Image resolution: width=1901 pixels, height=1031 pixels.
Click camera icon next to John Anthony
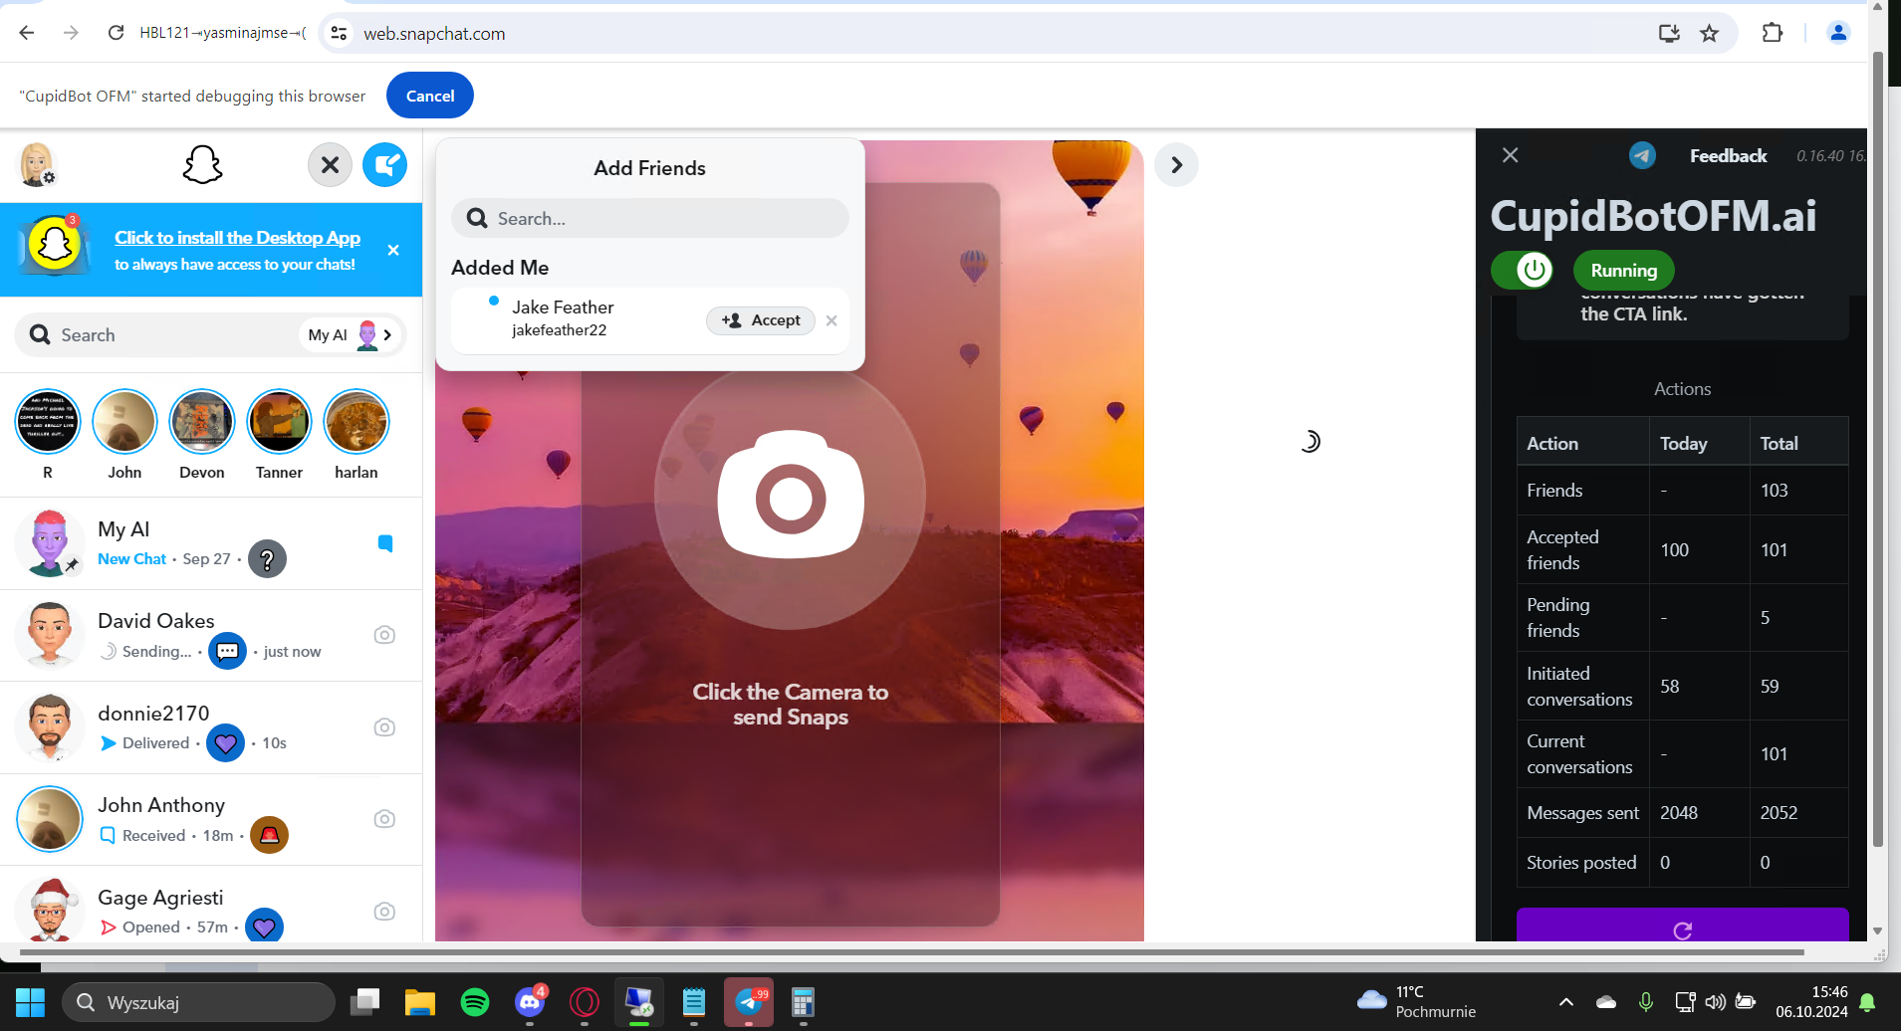[x=384, y=819]
